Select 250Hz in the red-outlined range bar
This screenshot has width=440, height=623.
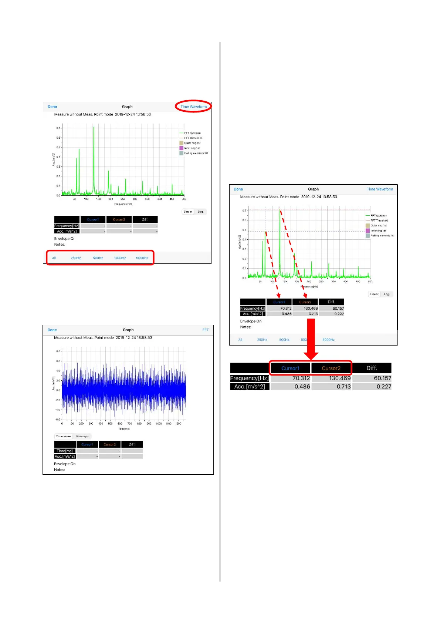click(76, 258)
